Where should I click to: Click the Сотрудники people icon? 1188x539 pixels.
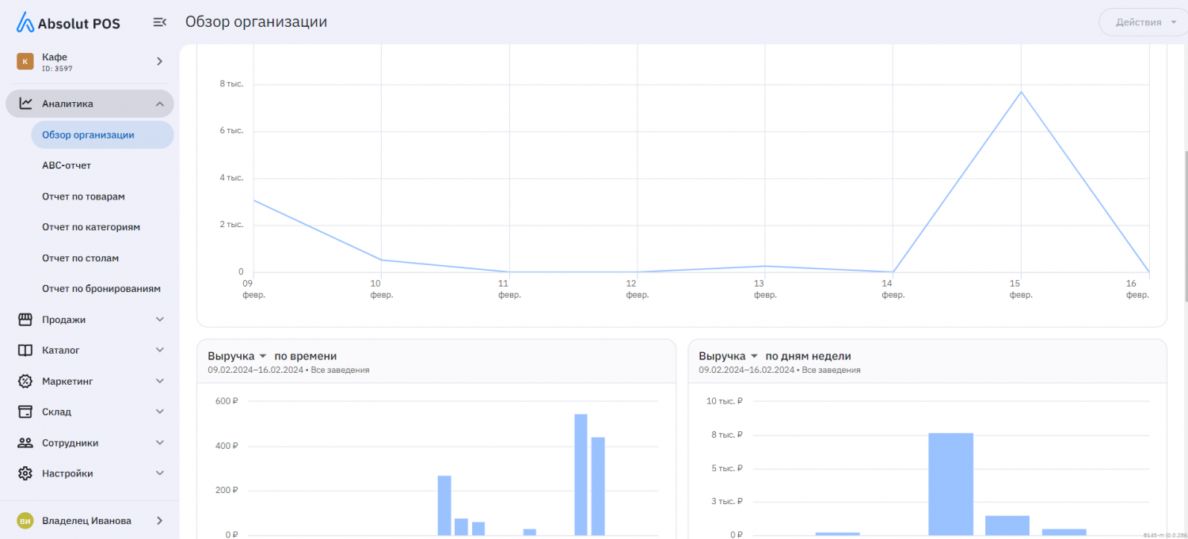[25, 443]
